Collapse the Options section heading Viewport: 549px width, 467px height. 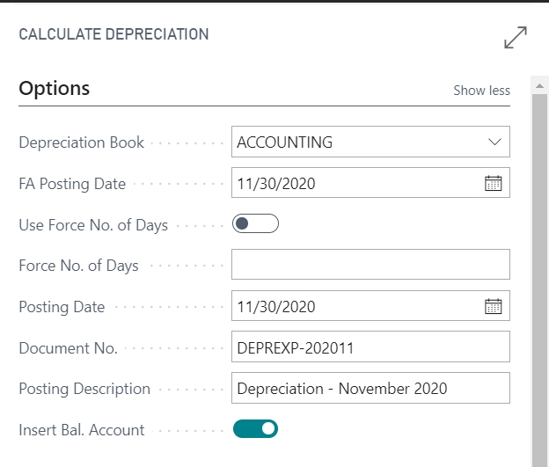tap(55, 88)
